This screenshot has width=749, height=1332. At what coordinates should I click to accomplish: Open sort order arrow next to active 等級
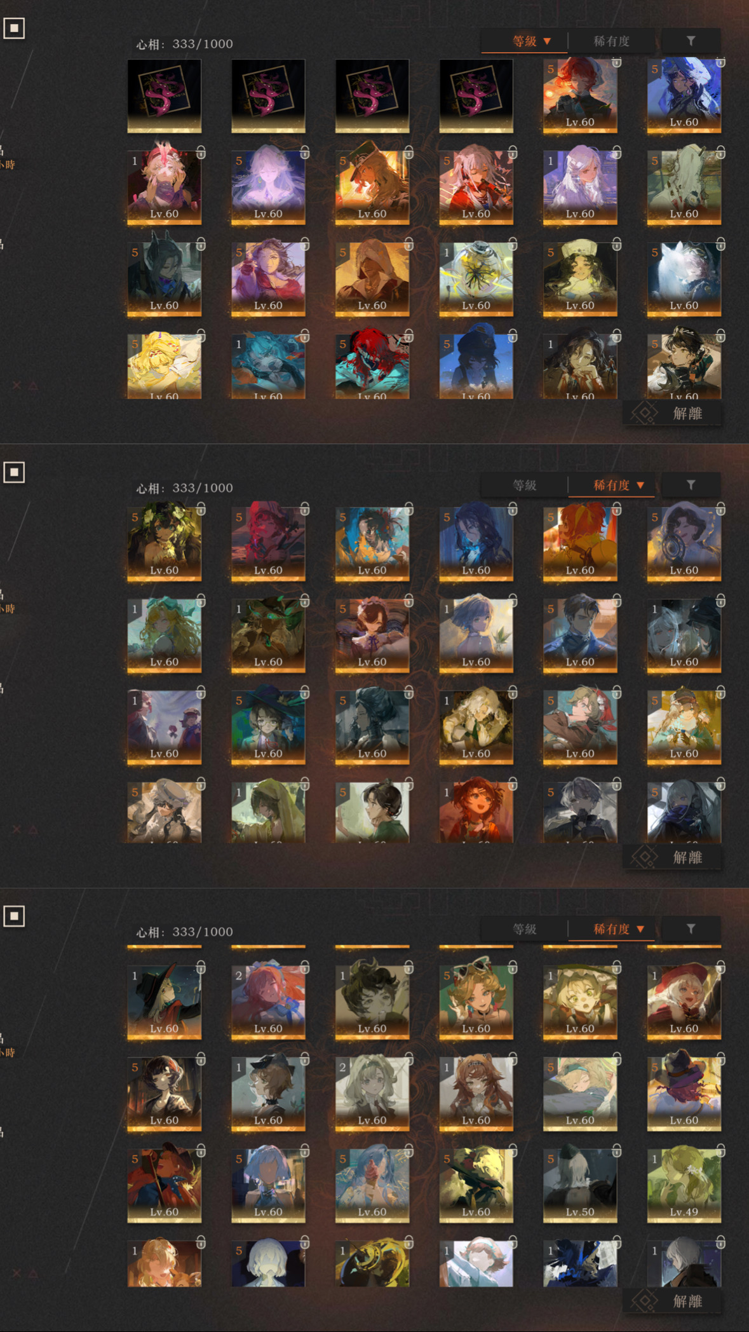[x=547, y=41]
